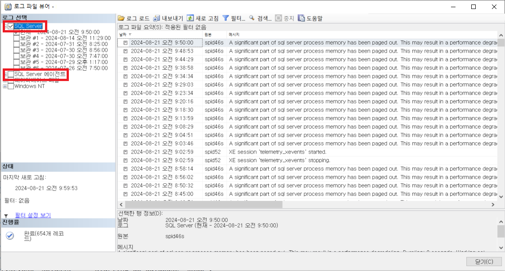505x271 pixels.
Task: Click the 도움말 help icon
Action: 301,18
